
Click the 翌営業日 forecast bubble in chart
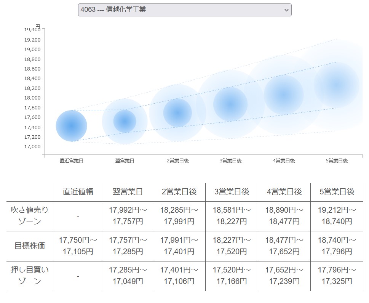coord(125,121)
